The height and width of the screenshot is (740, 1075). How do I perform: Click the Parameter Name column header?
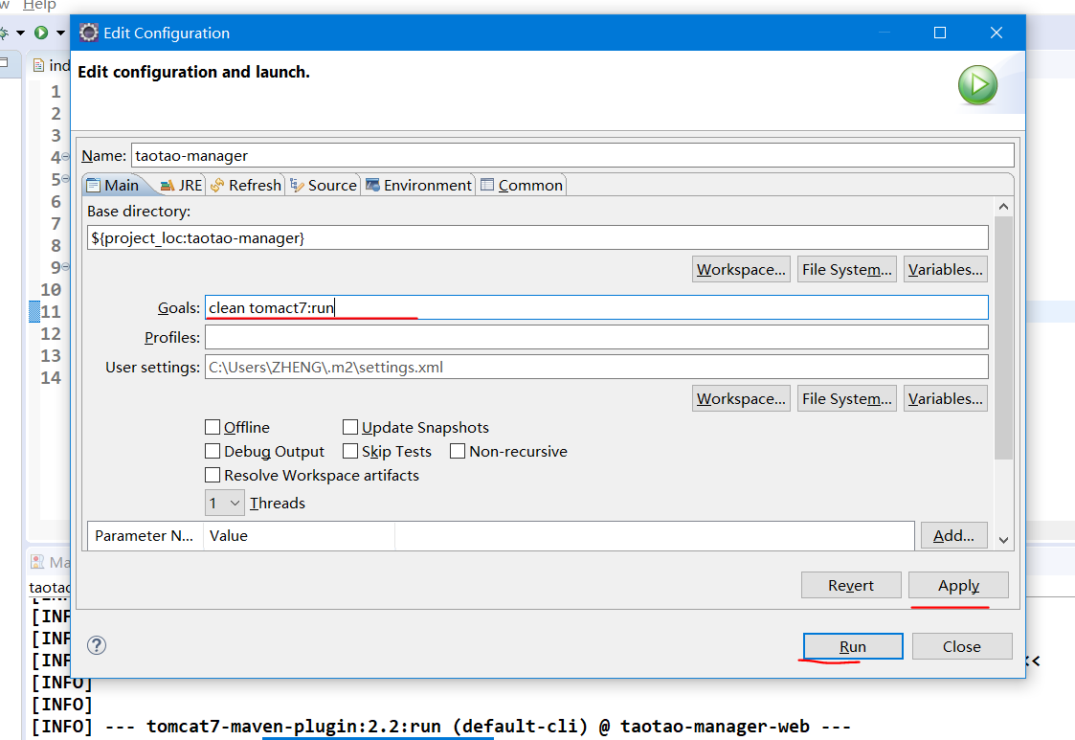tap(144, 536)
